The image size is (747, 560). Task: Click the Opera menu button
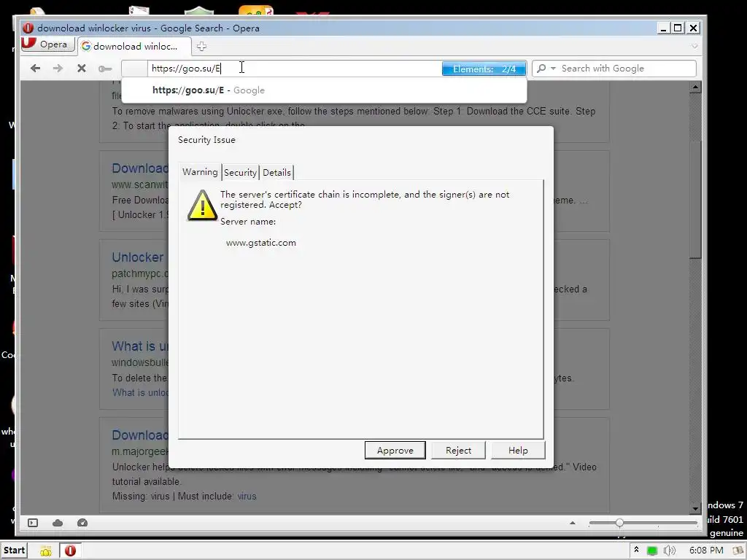pyautogui.click(x=47, y=44)
